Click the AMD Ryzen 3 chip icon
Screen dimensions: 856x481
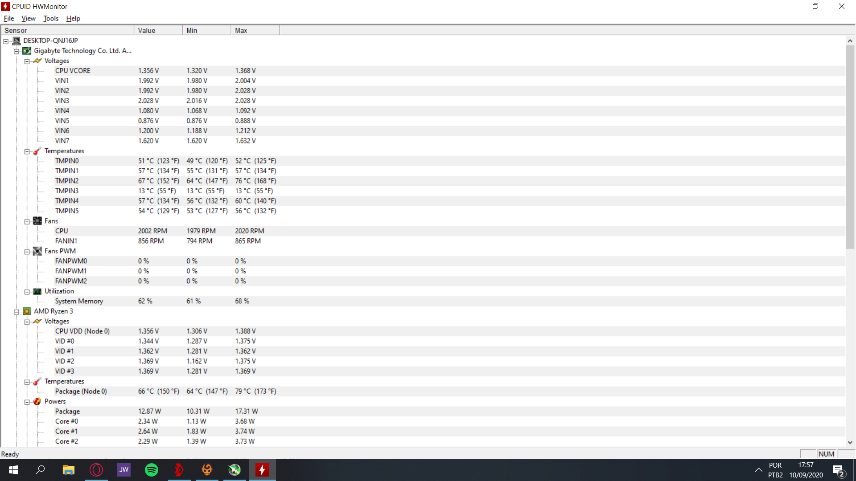click(27, 311)
